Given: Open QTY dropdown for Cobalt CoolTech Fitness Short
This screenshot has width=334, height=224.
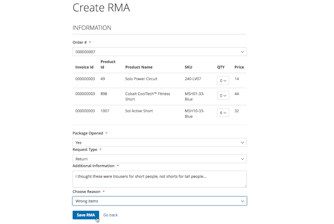Looking at the screenshot, I should (x=223, y=96).
